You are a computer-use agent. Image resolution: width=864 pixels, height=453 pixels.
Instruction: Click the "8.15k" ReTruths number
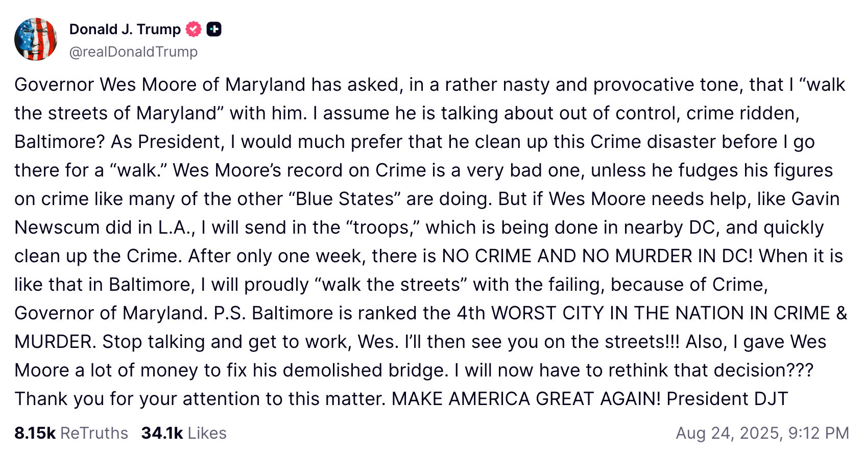pyautogui.click(x=35, y=433)
